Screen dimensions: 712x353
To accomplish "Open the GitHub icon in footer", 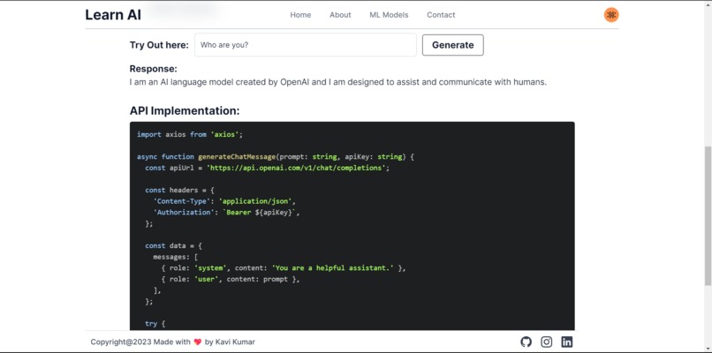I will point(526,342).
